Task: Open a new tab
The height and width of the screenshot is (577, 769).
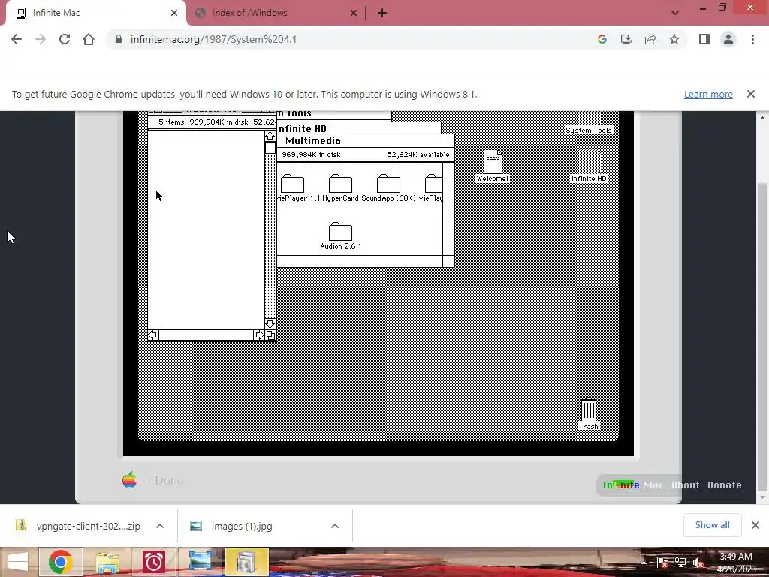Action: click(382, 13)
